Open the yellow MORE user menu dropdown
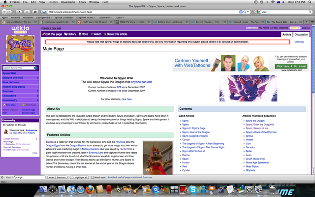The image size is (315, 197). point(295,28)
